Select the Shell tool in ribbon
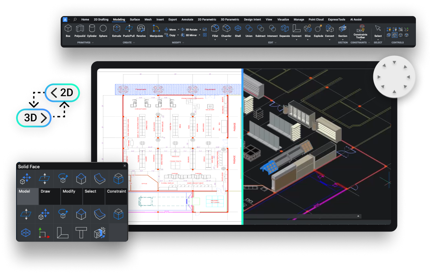432x274 pixels. 238,30
